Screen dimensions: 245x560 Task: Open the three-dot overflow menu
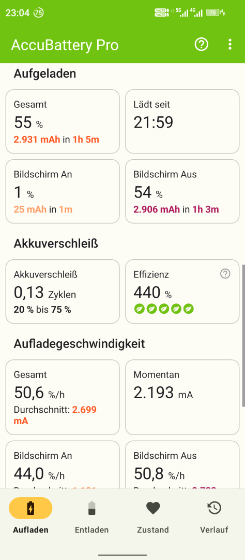229,44
